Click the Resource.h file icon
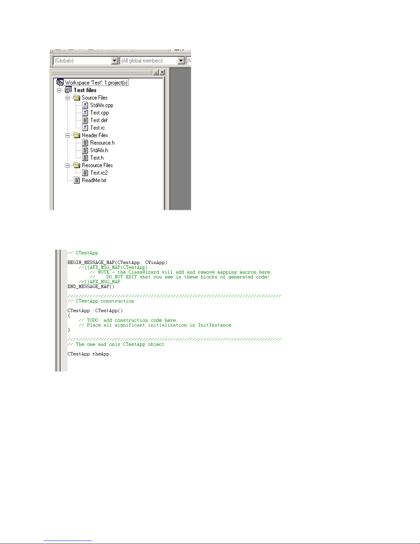Viewport: 420px width, 544px height. 85,143
